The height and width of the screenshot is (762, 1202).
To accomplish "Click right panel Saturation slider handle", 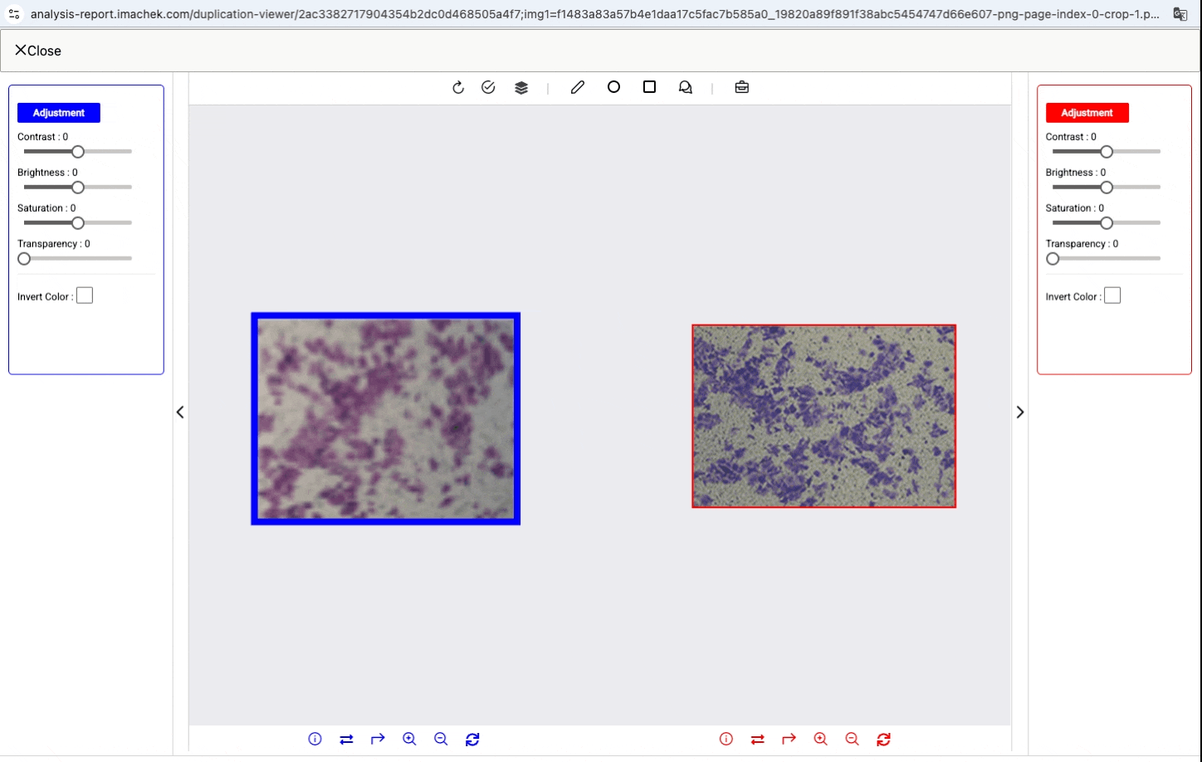I will click(x=1107, y=223).
